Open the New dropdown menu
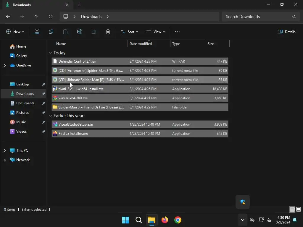Viewport: 303px width, 227px height. click(x=15, y=32)
